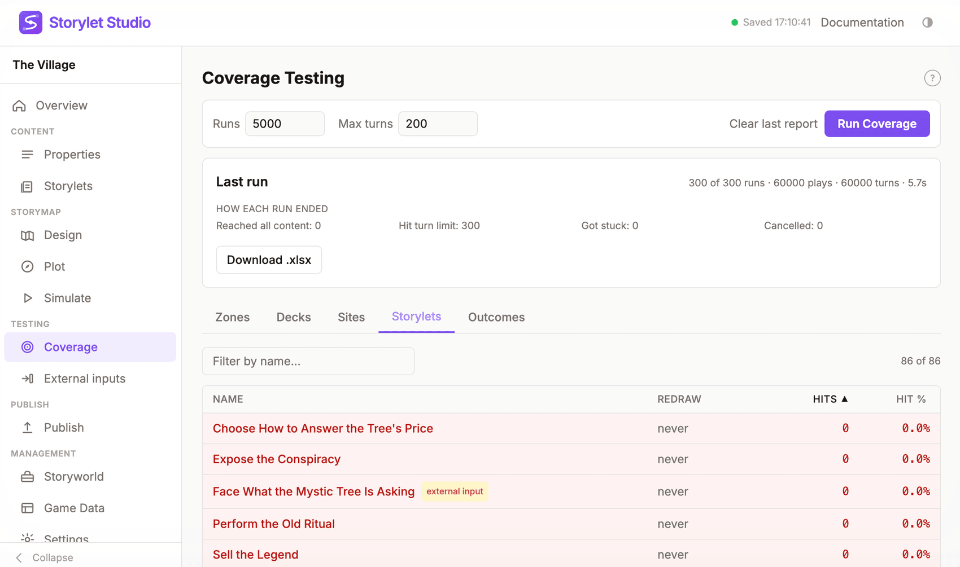The height and width of the screenshot is (567, 960).
Task: Click the Plot compass icon
Action: click(27, 267)
